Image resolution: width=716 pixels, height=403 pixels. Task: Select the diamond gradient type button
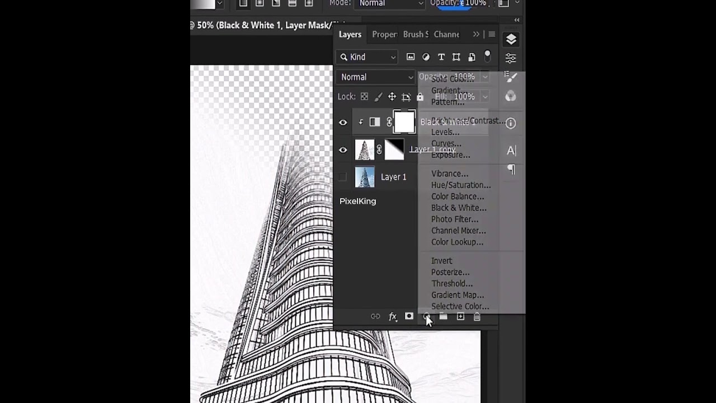(308, 3)
